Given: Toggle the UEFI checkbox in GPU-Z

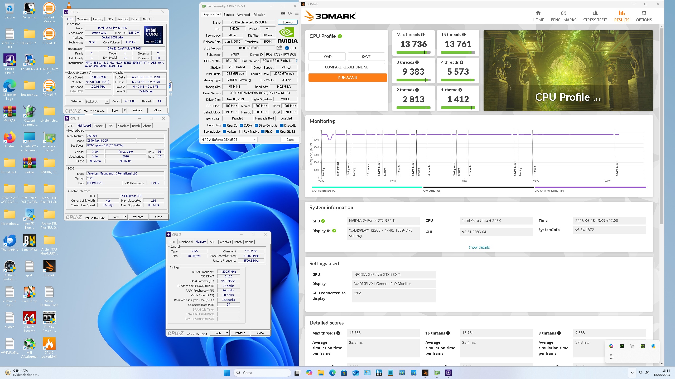Looking at the screenshot, I should coord(287,48).
